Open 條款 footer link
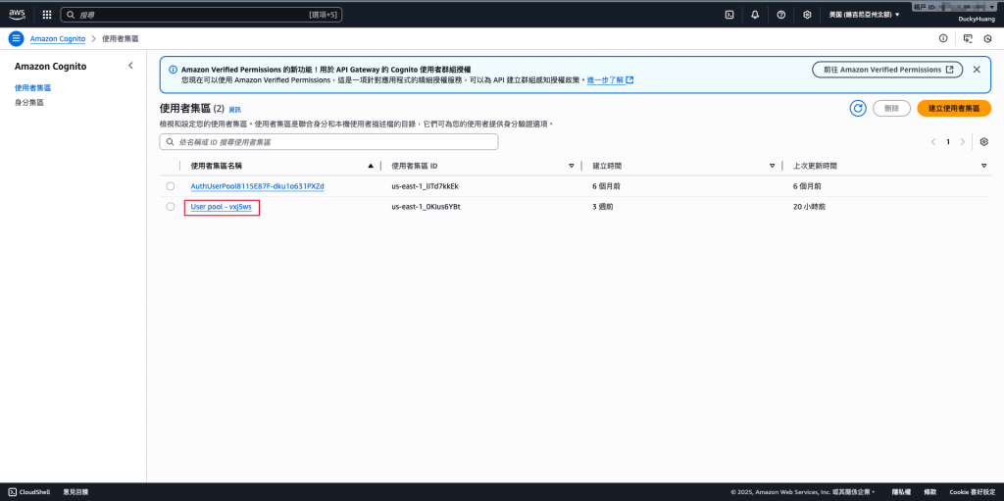This screenshot has width=1004, height=501. point(929,492)
